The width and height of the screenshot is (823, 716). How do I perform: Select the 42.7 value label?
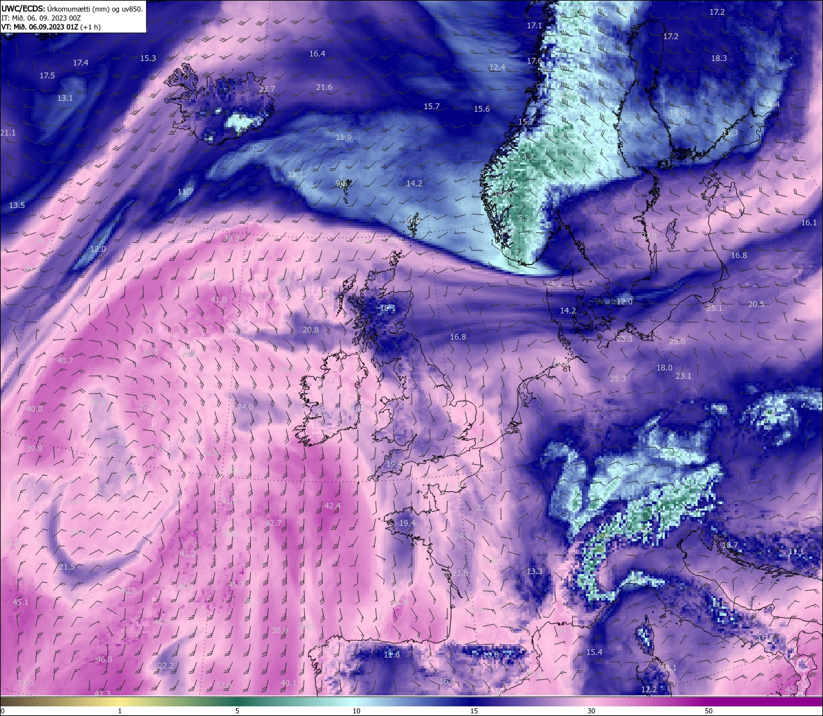coord(273,523)
